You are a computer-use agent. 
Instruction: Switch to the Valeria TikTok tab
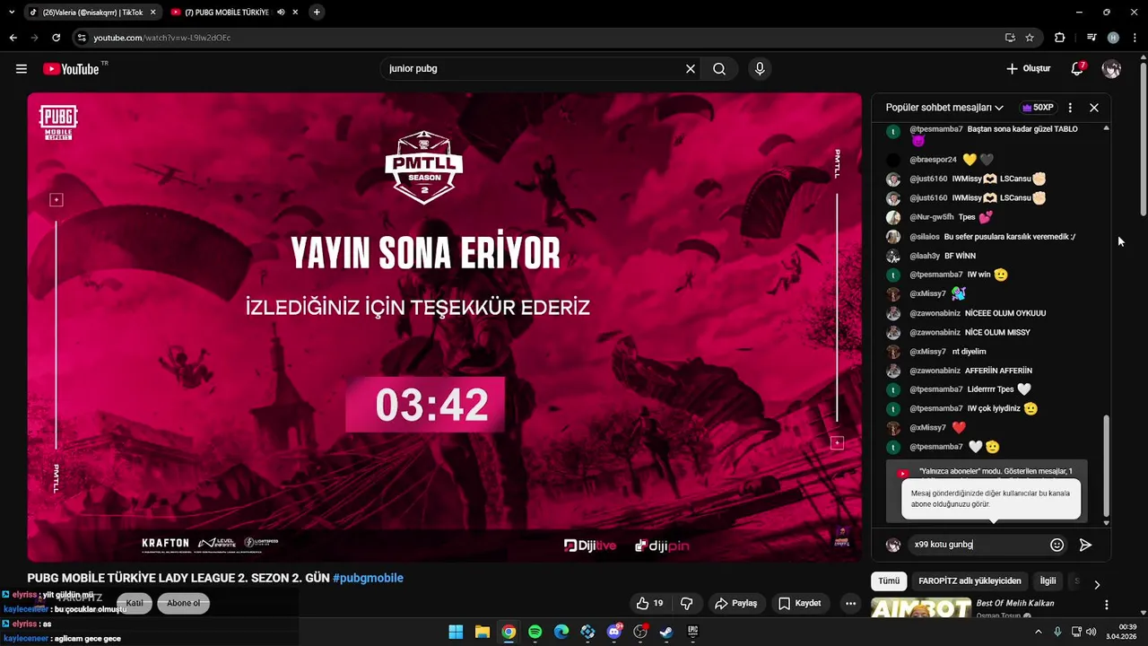click(x=92, y=13)
